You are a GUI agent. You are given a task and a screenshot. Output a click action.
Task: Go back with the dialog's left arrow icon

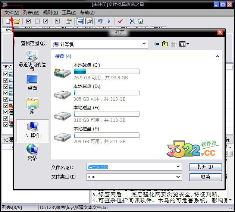pos(157,44)
